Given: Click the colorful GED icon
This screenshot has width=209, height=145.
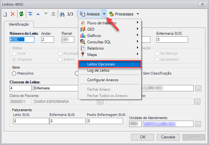Looking at the screenshot, I should [x=83, y=29].
